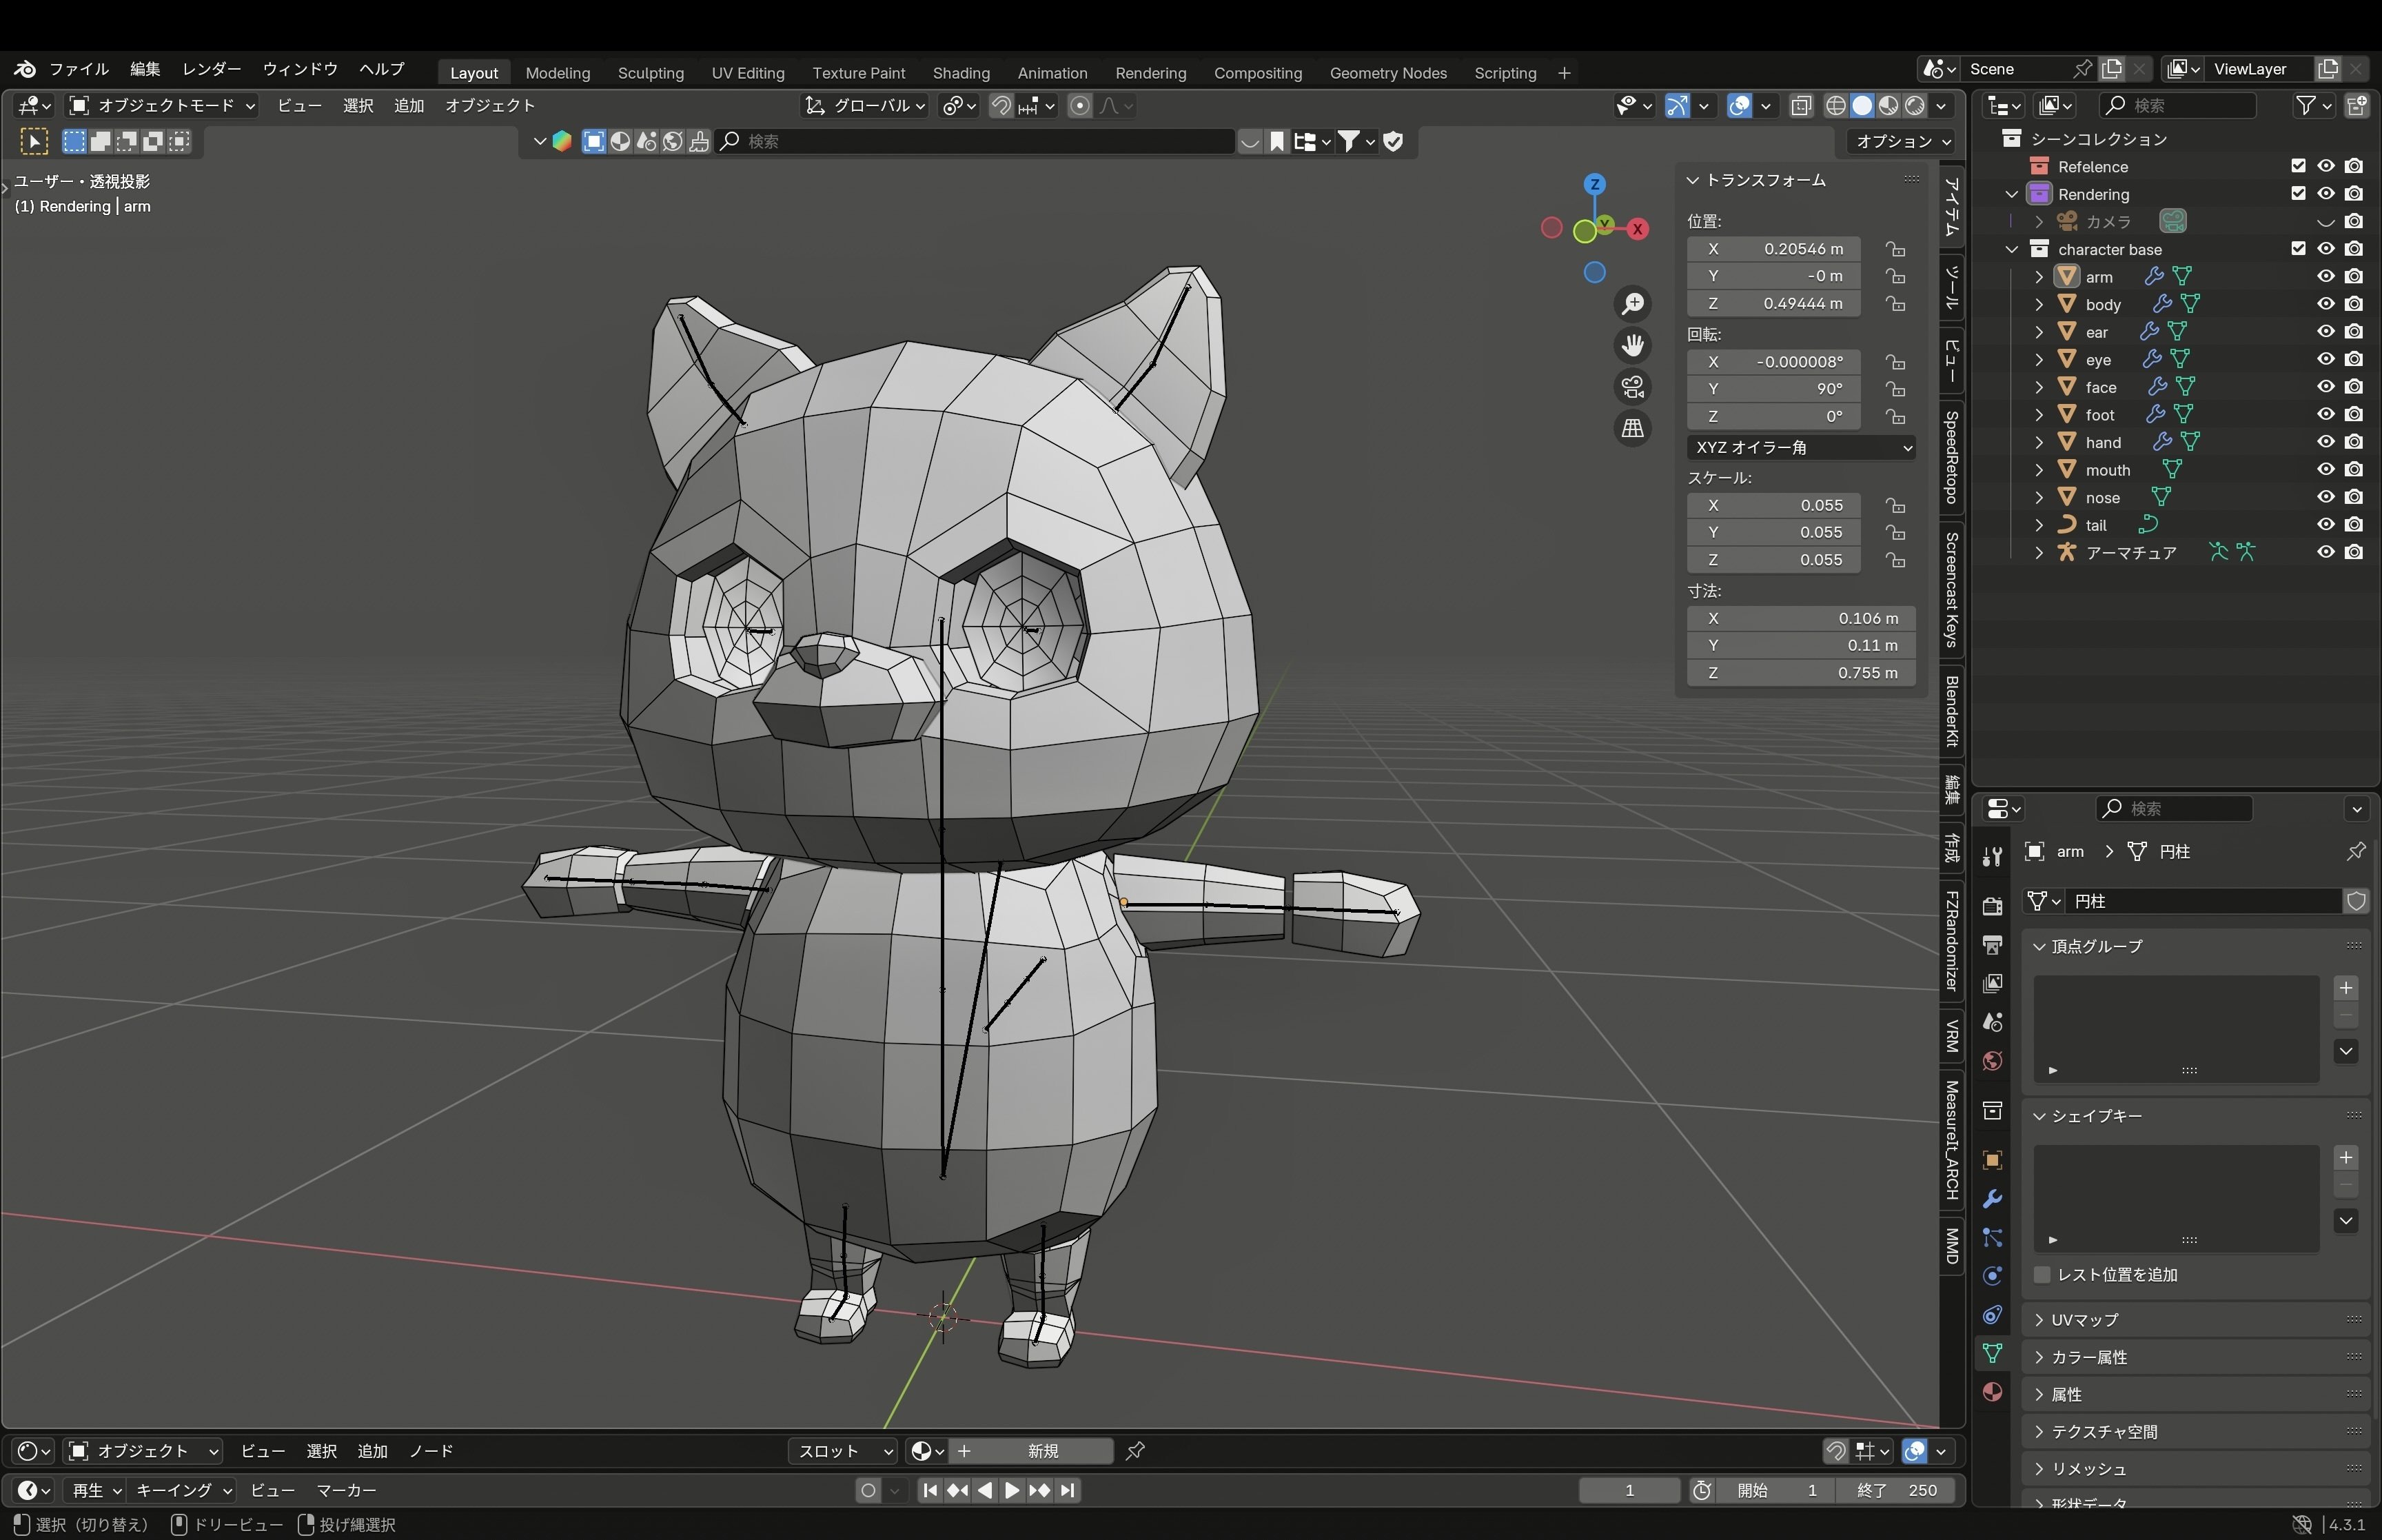Click the scale X value field
The image size is (2382, 1540).
click(1773, 506)
